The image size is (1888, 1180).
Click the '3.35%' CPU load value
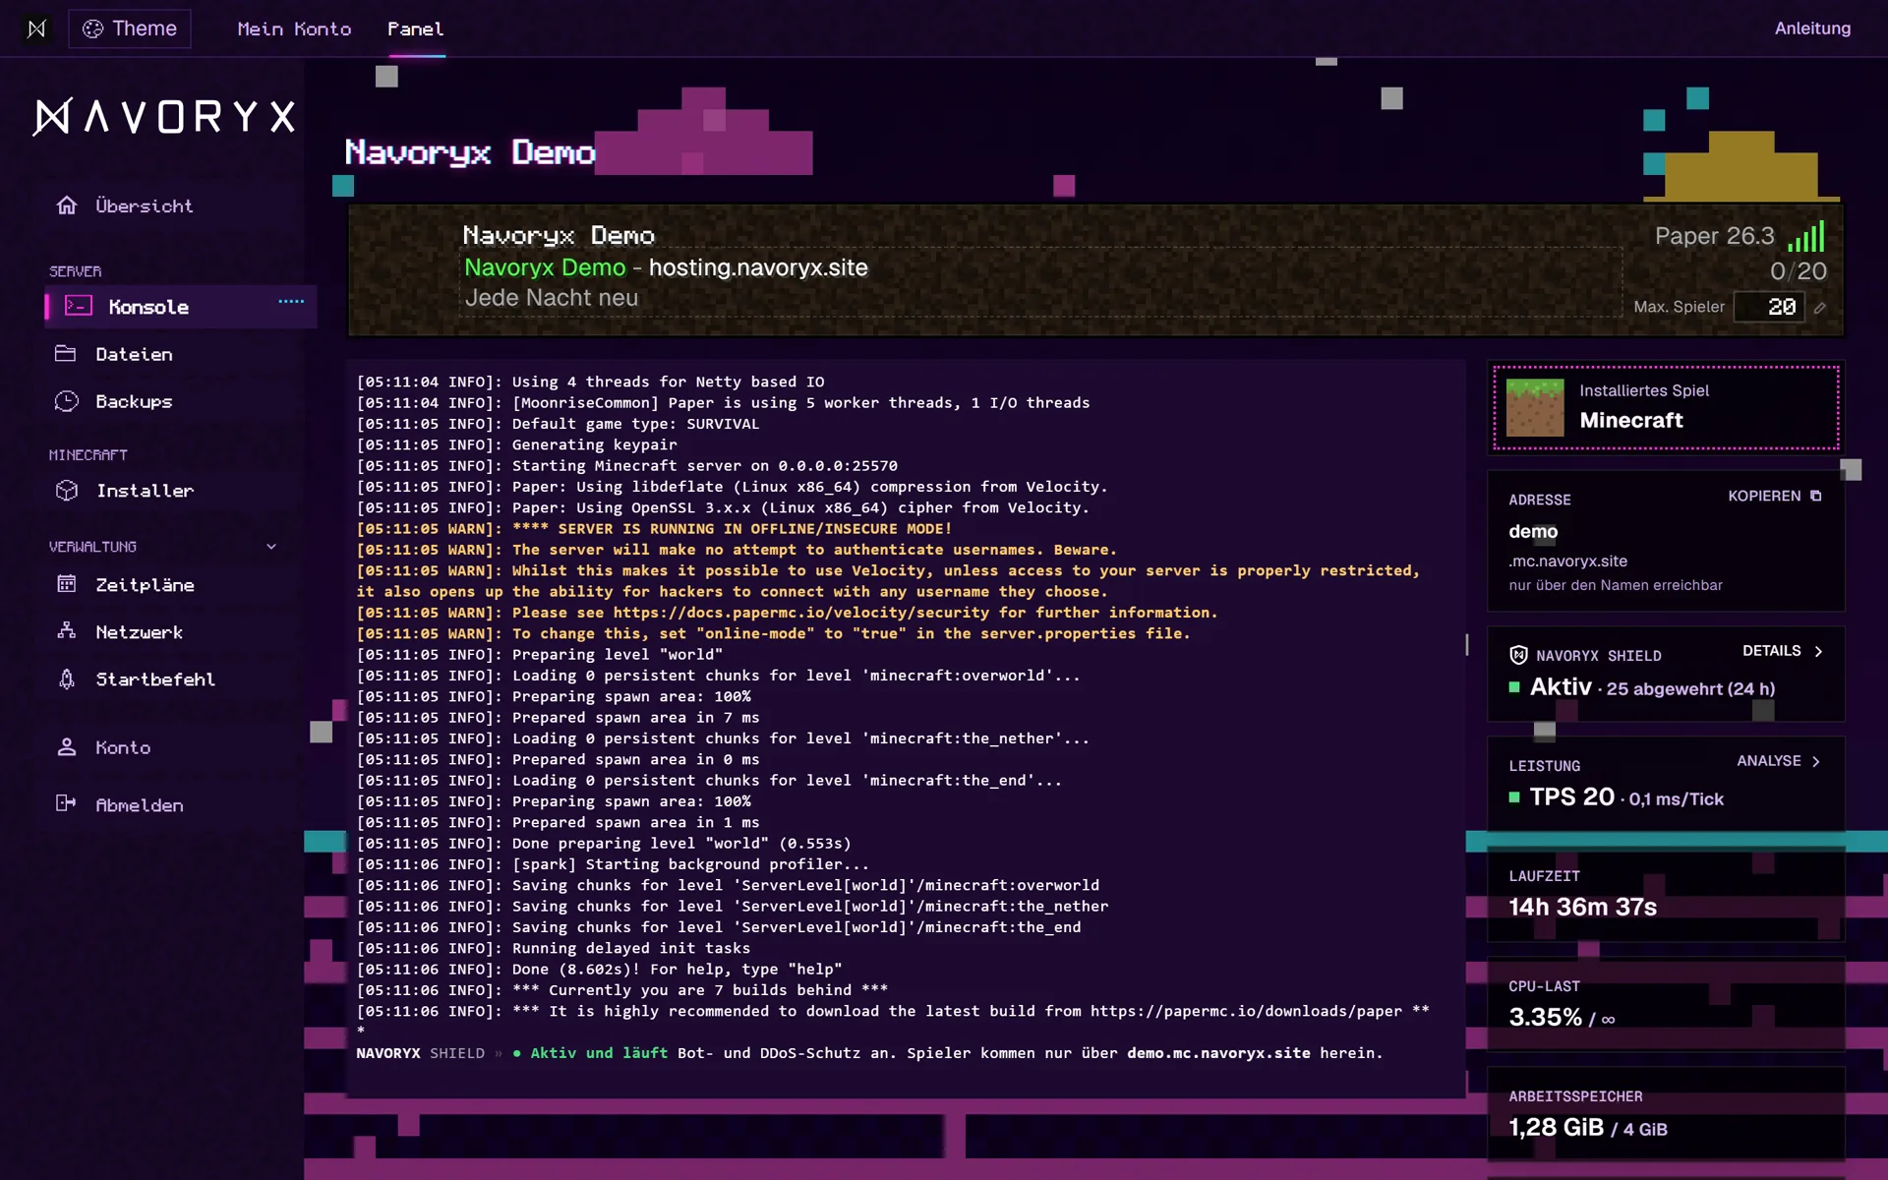click(x=1545, y=1017)
